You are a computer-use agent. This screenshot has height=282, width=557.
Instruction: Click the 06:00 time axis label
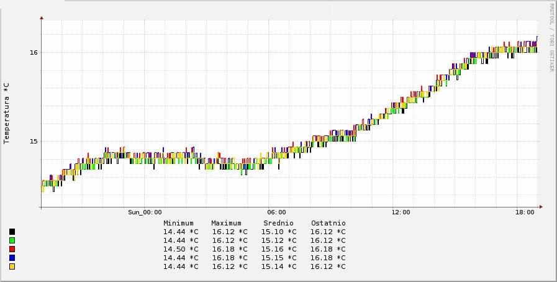[276, 212]
